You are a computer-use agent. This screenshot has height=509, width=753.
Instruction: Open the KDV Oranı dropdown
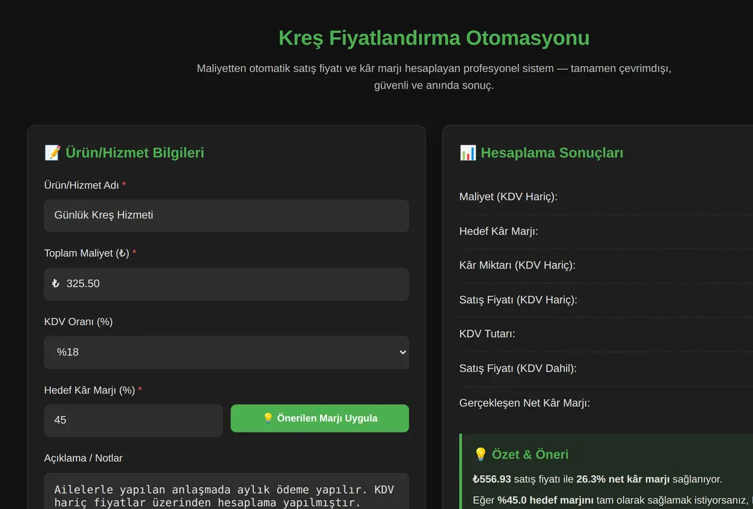[227, 352]
